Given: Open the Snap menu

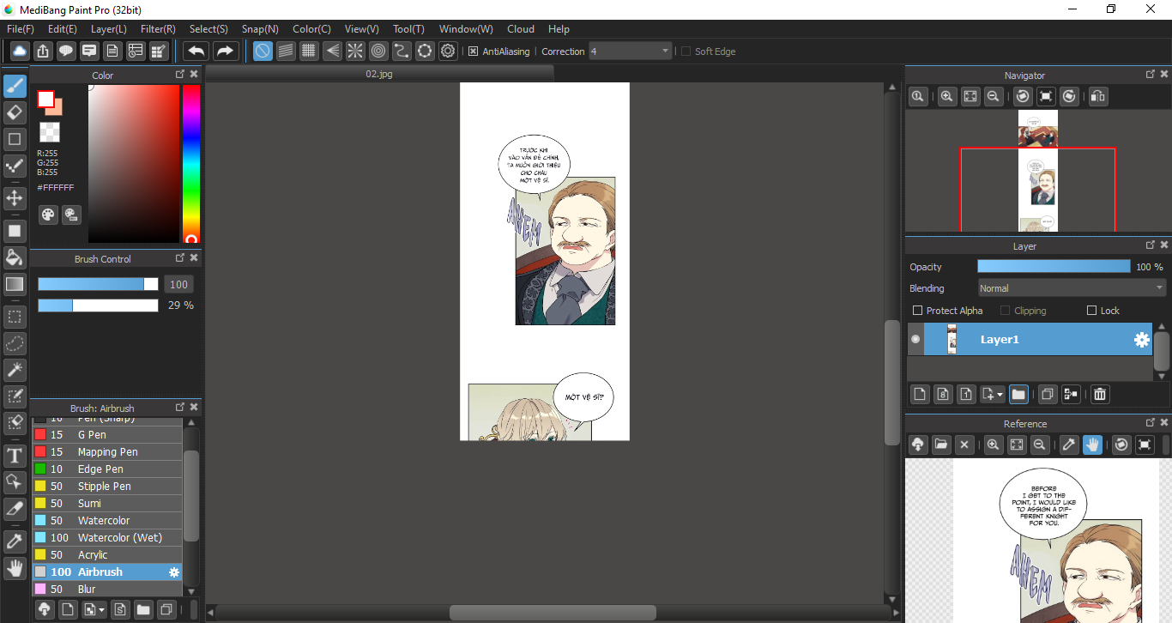Looking at the screenshot, I should 260,28.
